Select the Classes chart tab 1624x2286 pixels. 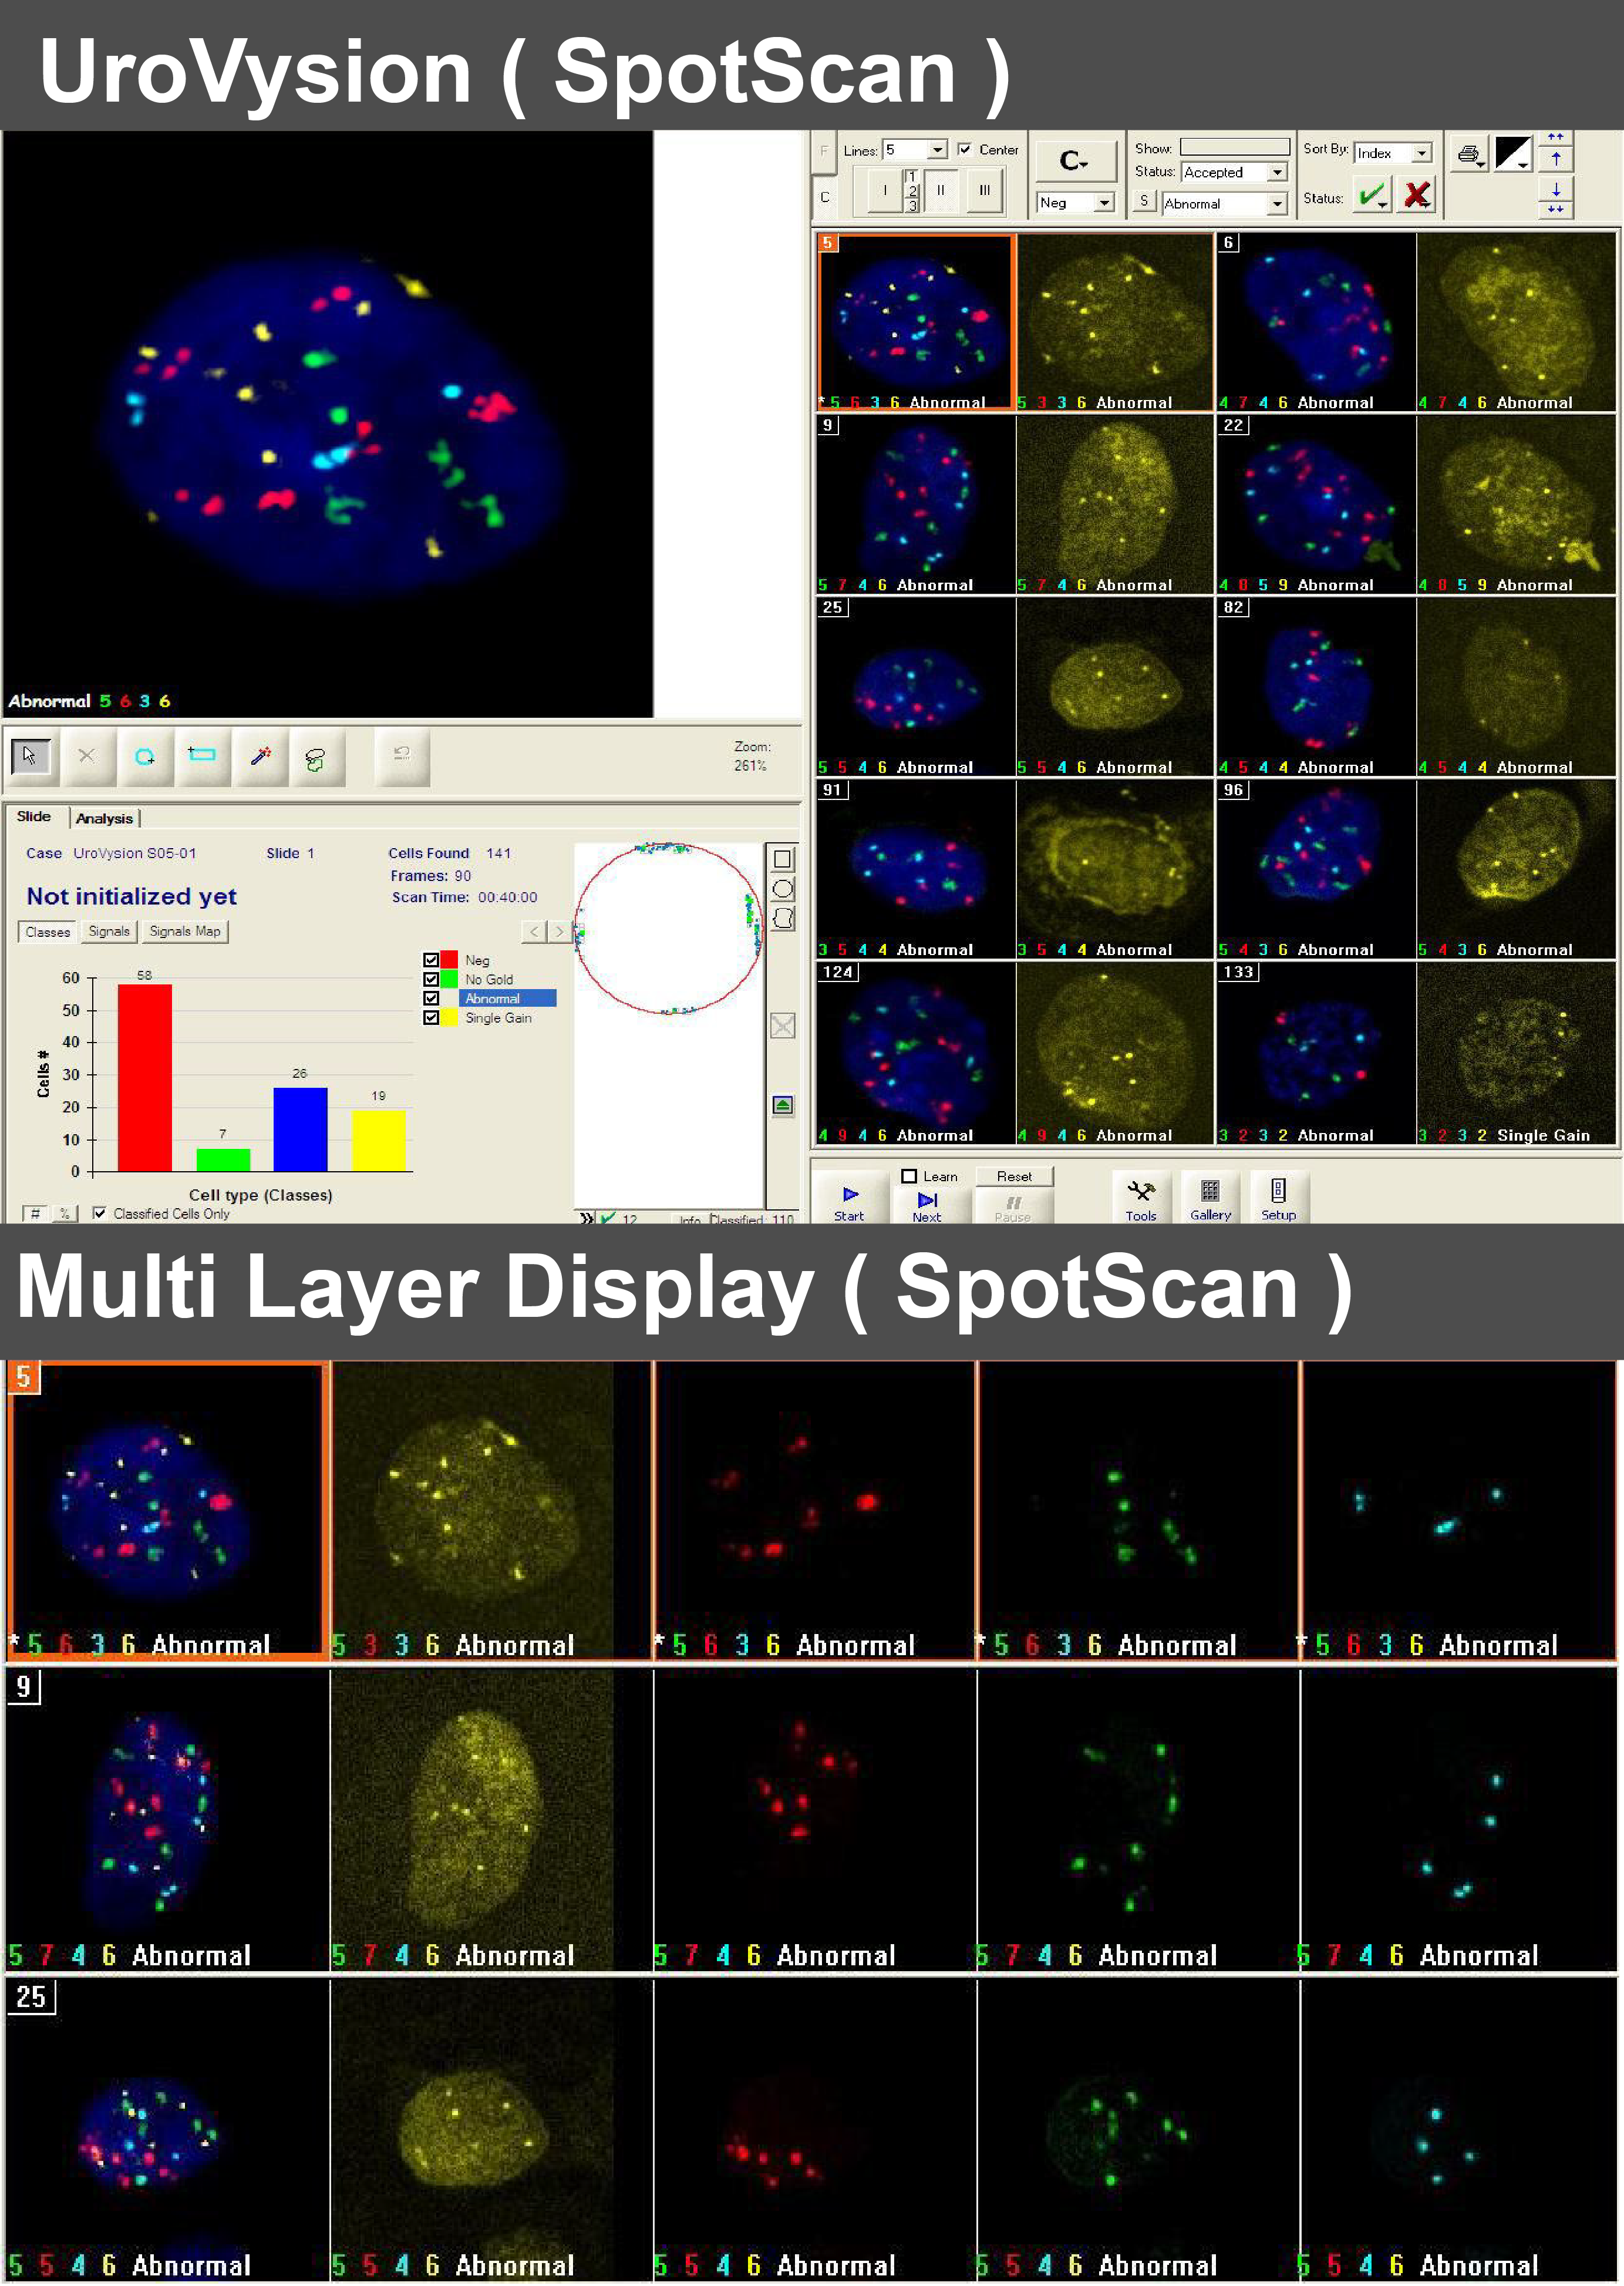click(48, 932)
